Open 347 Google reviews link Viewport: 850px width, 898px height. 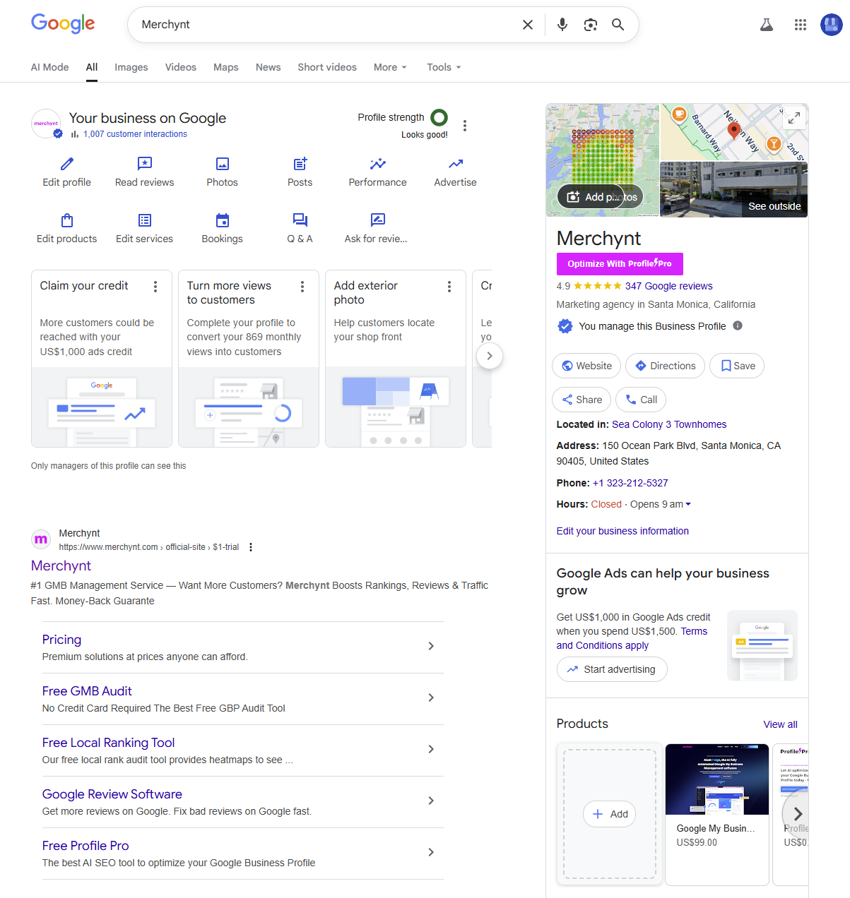pyautogui.click(x=668, y=286)
